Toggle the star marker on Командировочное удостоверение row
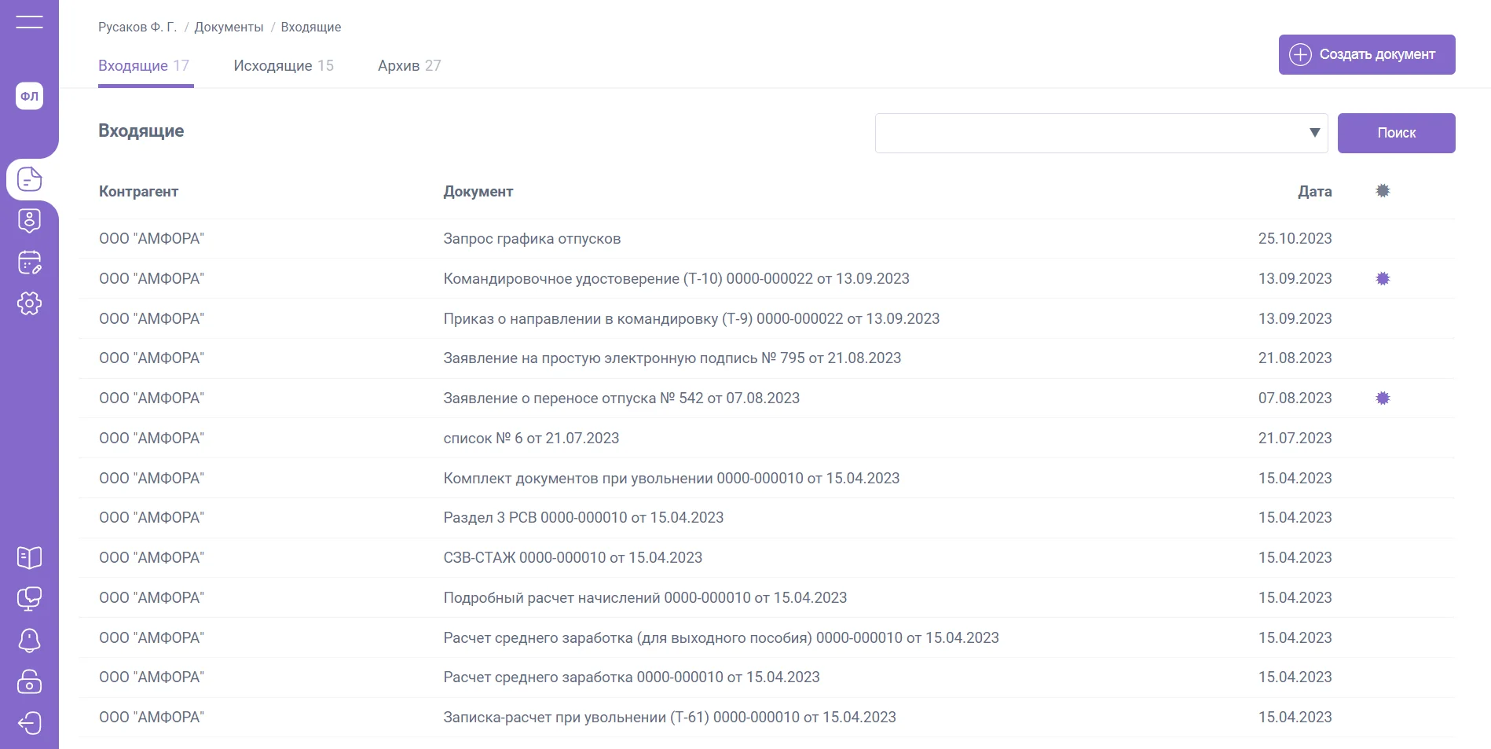Screen dimensions: 1491x749 pos(1383,279)
